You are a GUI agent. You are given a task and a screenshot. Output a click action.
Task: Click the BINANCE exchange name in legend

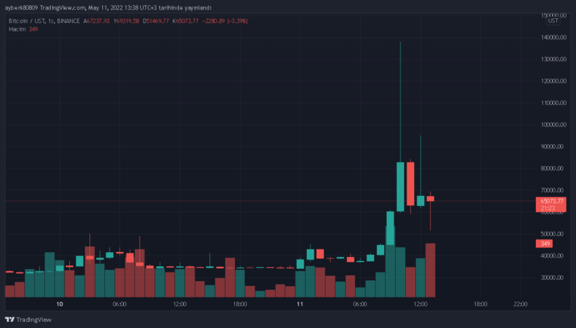coord(68,21)
